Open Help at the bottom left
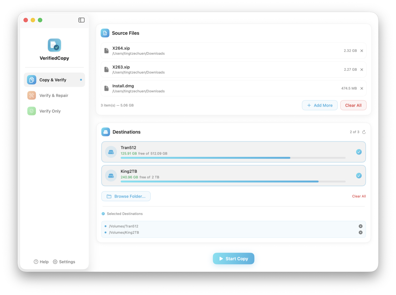This screenshot has height=295, width=396. [x=41, y=262]
